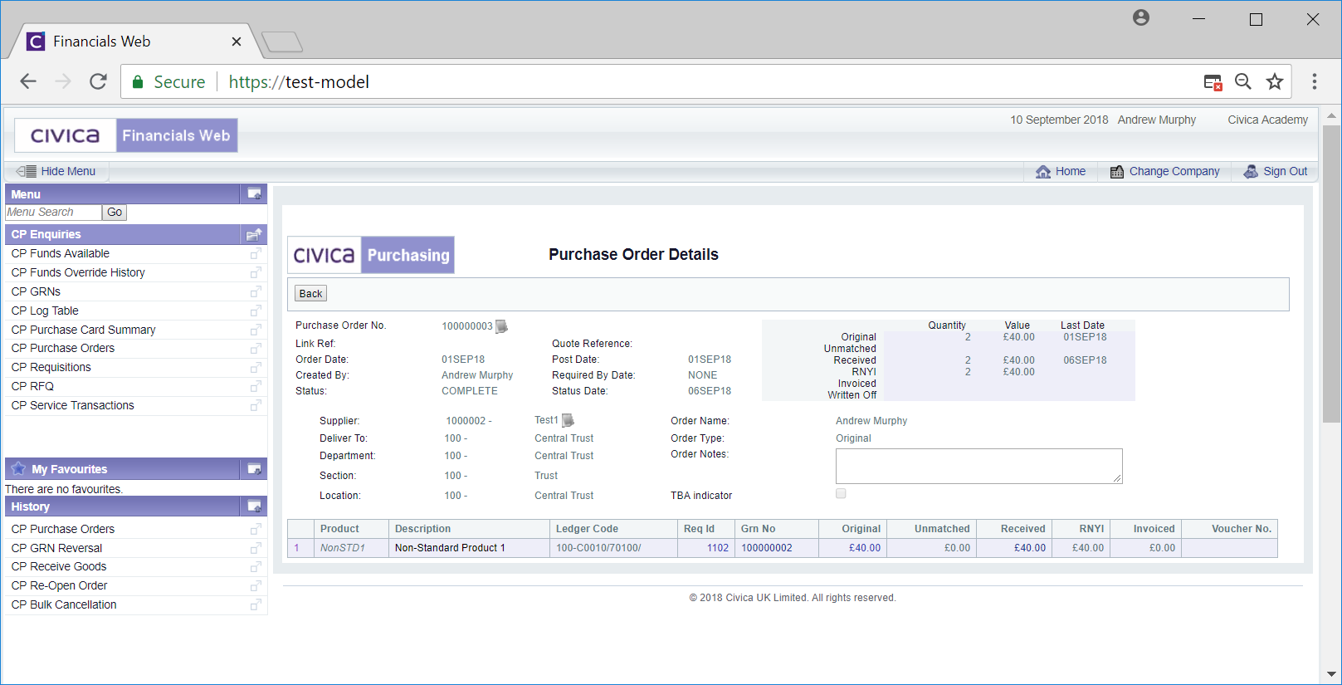
Task: Bookmark this page with the star icon
Action: (x=1275, y=81)
